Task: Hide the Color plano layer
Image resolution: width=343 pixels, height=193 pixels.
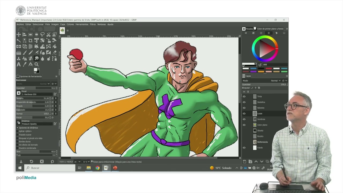Action: click(244, 125)
